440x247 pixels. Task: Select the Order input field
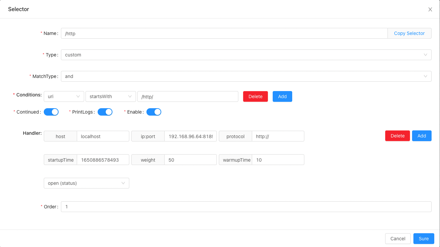click(x=246, y=207)
